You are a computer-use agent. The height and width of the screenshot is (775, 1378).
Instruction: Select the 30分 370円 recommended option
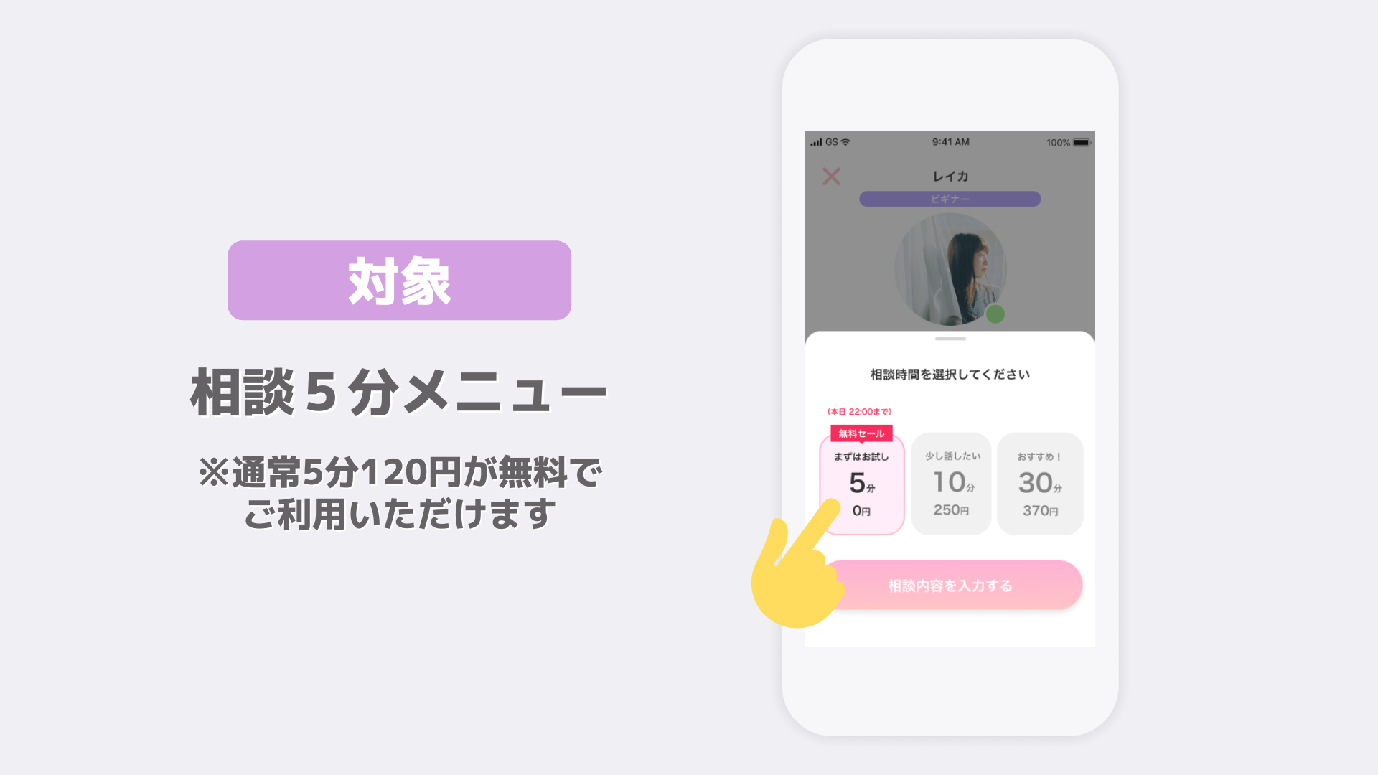[1040, 484]
